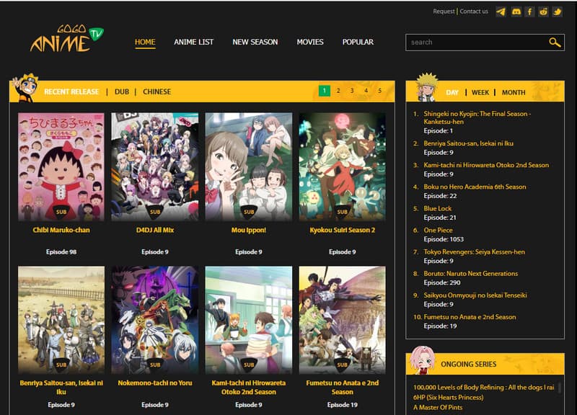Click Episode: 1053 under One Piece
Viewport: 577px width, 415px height.
[444, 239]
